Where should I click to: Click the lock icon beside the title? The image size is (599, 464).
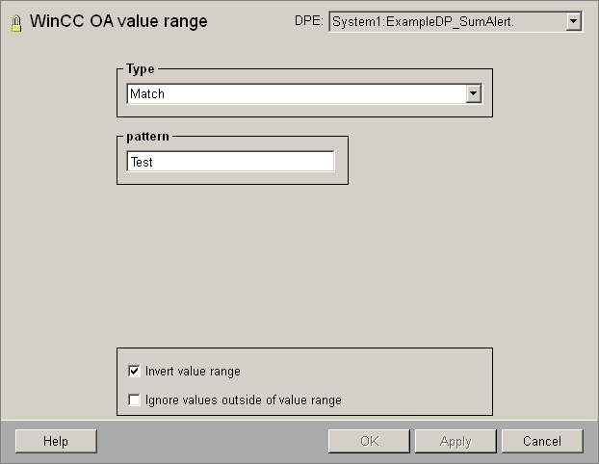[x=15, y=22]
